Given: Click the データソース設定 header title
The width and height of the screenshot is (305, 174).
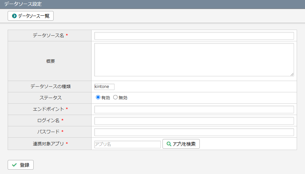Looking at the screenshot, I should pos(23,4).
